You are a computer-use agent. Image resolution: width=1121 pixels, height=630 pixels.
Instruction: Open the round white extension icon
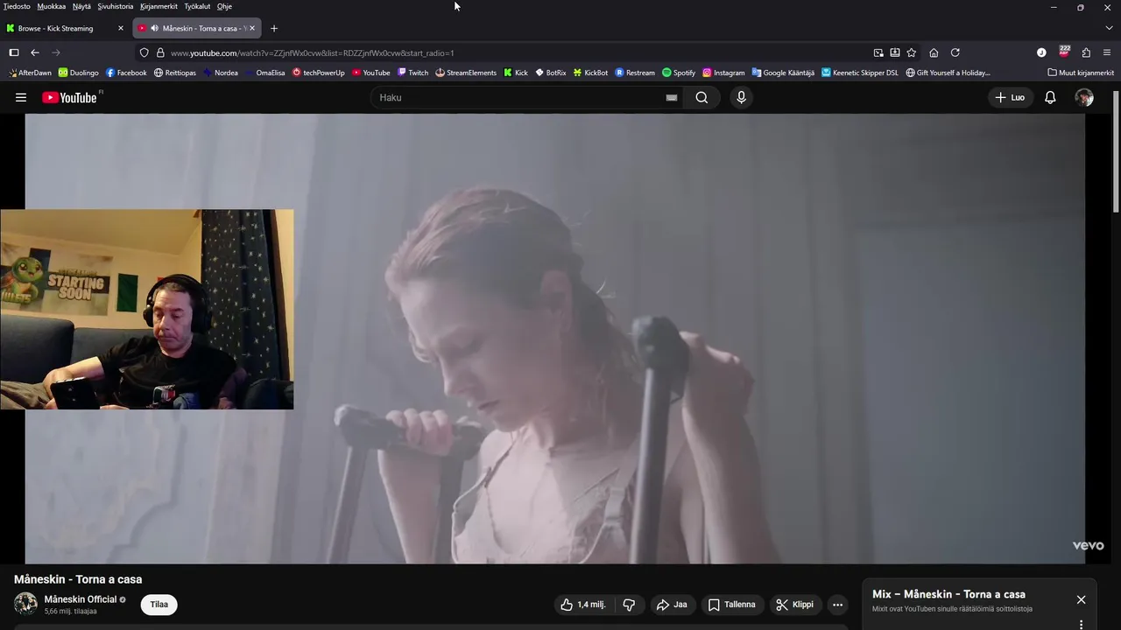[1041, 52]
